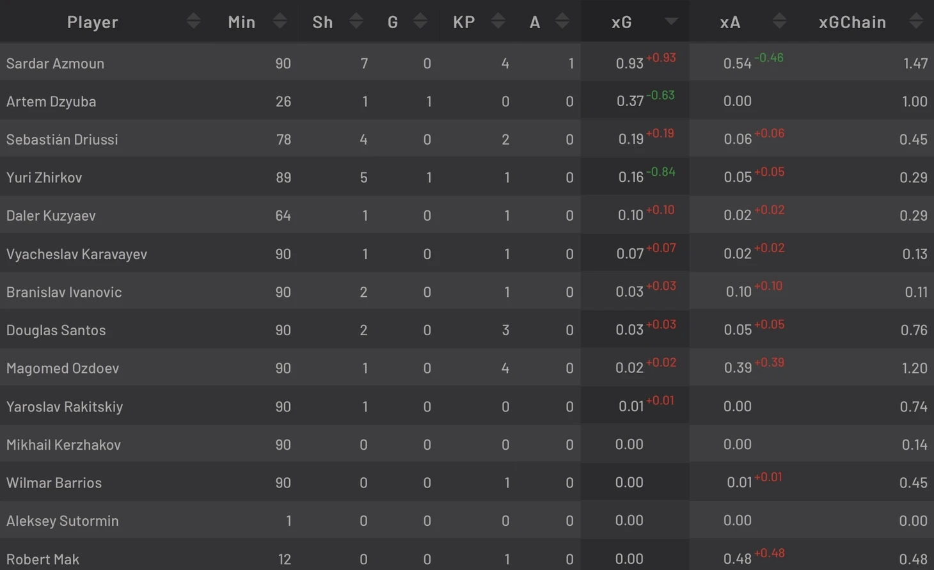The height and width of the screenshot is (570, 934).
Task: Sort table by Player column arrows
Action: pos(194,22)
